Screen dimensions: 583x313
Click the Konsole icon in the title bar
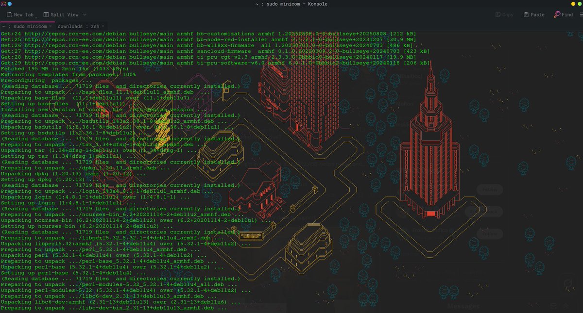pos(3,4)
